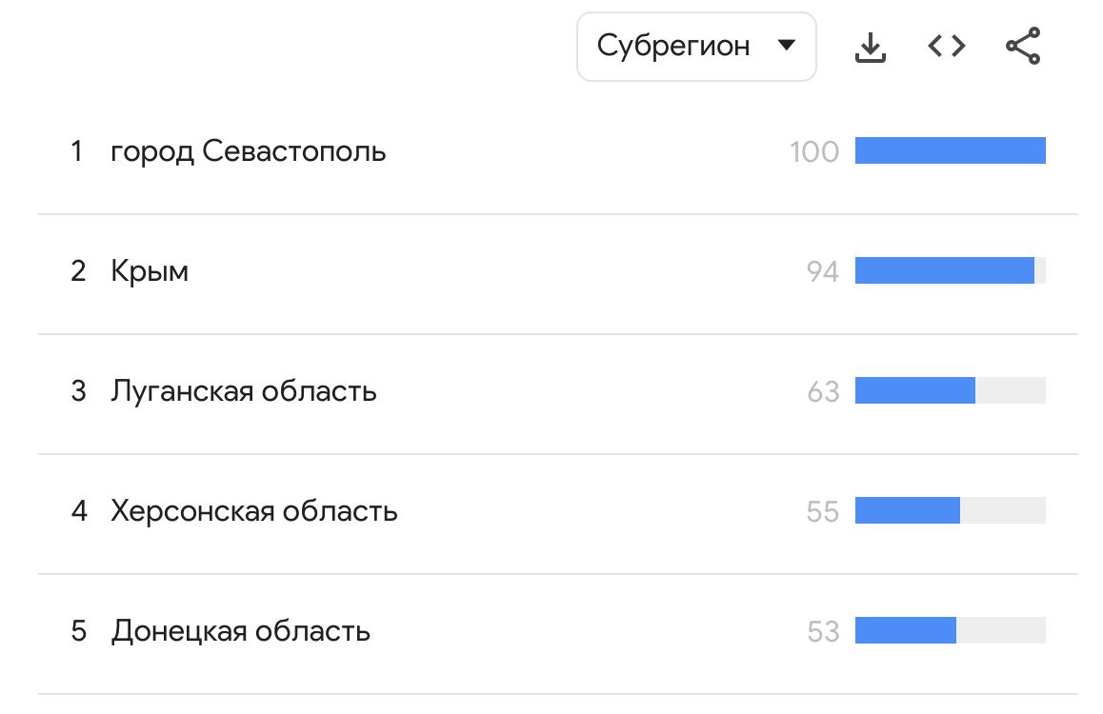Click the score 53 for Донецкая область

pos(822,632)
